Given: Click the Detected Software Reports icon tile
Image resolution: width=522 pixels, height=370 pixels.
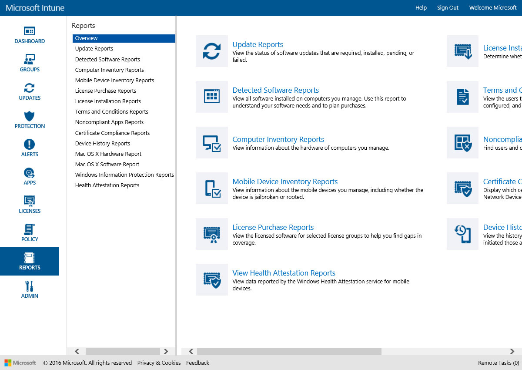Looking at the screenshot, I should coord(212,97).
